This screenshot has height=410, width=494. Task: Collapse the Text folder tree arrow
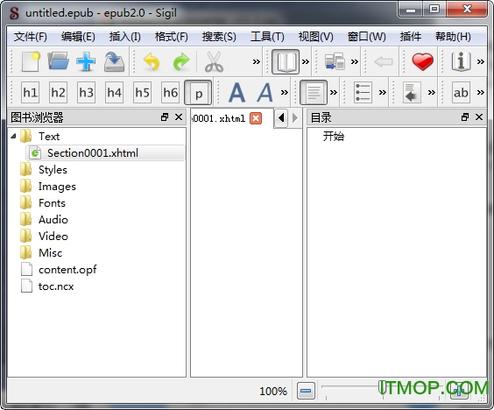13,136
